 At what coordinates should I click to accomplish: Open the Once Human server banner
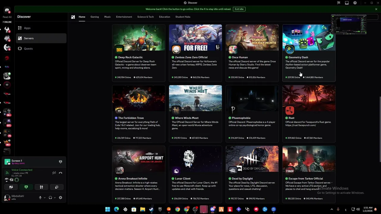pos(252,37)
